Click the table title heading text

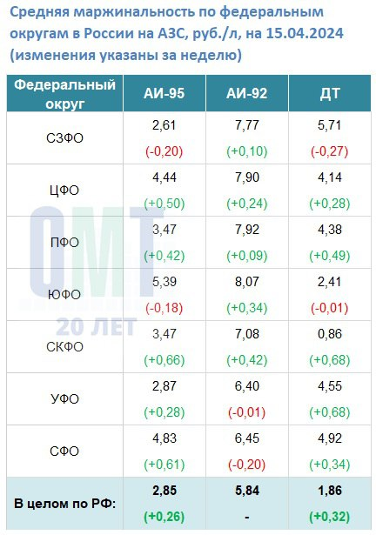click(177, 33)
